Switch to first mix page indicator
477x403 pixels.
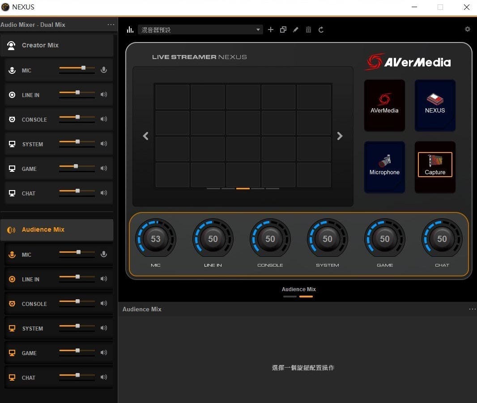[290, 296]
